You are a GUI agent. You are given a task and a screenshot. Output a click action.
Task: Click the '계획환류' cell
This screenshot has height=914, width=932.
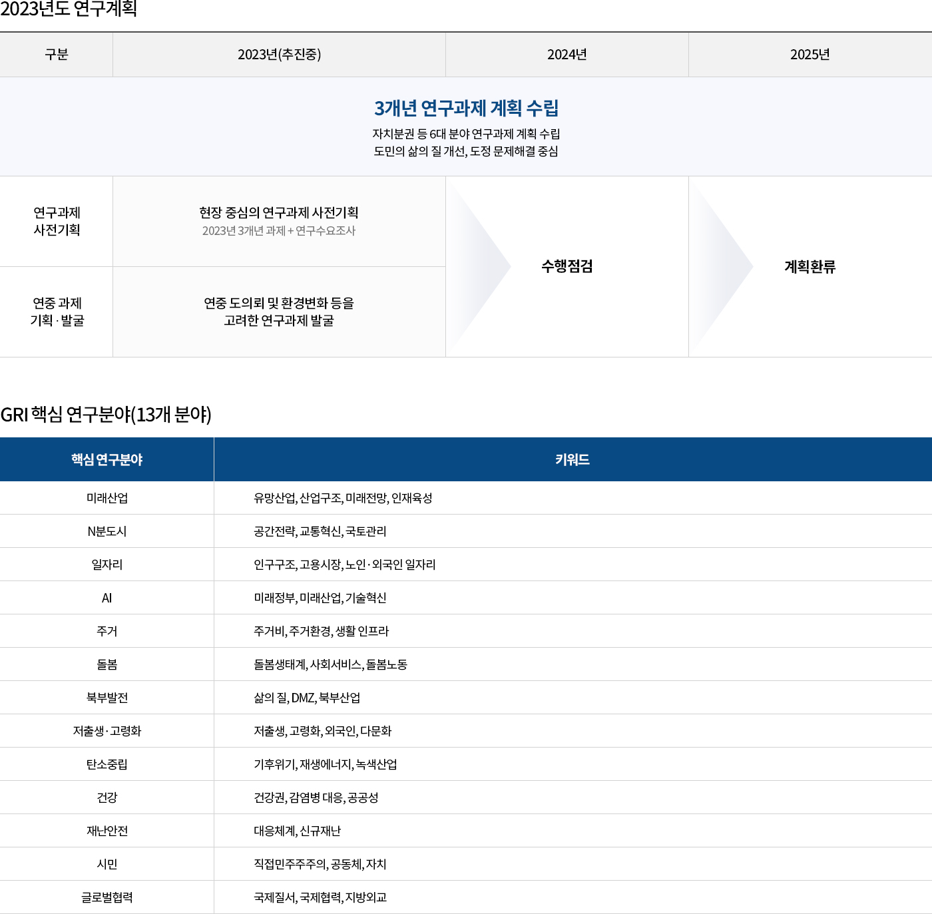(x=810, y=266)
